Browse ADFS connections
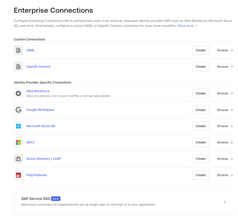 tap(225, 142)
